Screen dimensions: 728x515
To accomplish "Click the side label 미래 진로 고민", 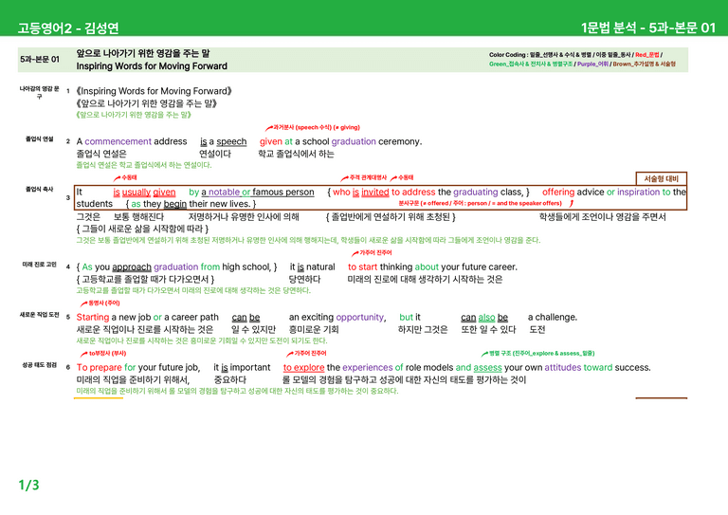I will [x=40, y=265].
